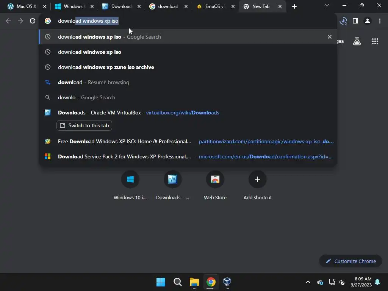388x291 pixels.
Task: Click the Google G icon in address bar
Action: 48,21
